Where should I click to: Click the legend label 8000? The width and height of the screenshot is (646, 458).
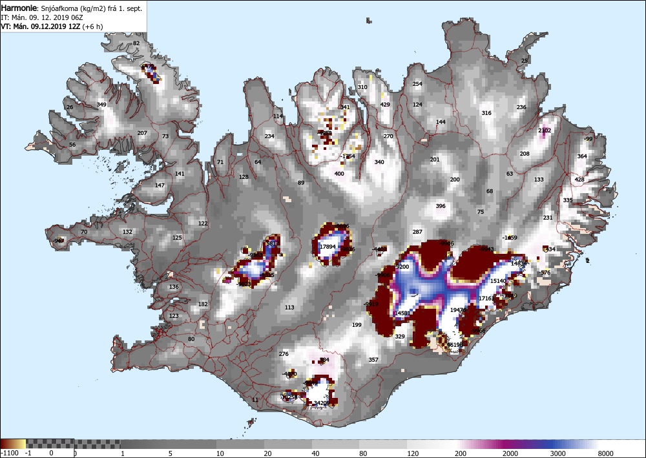(x=607, y=453)
